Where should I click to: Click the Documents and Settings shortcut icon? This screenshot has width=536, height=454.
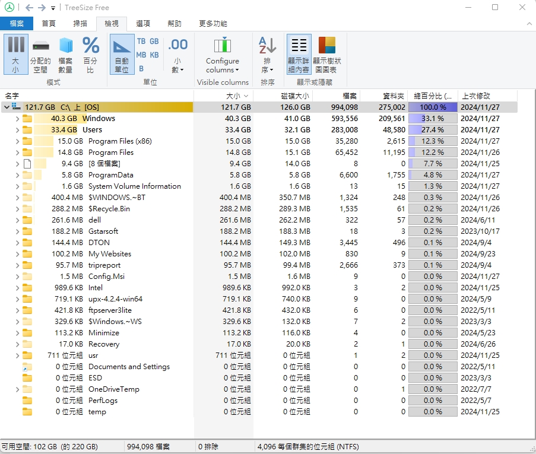(x=27, y=367)
